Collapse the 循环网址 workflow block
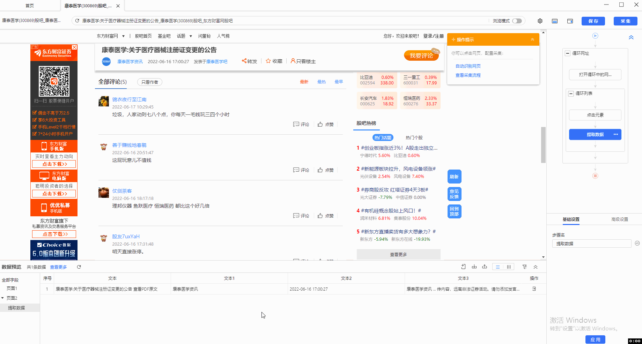This screenshot has height=344, width=642. (568, 53)
